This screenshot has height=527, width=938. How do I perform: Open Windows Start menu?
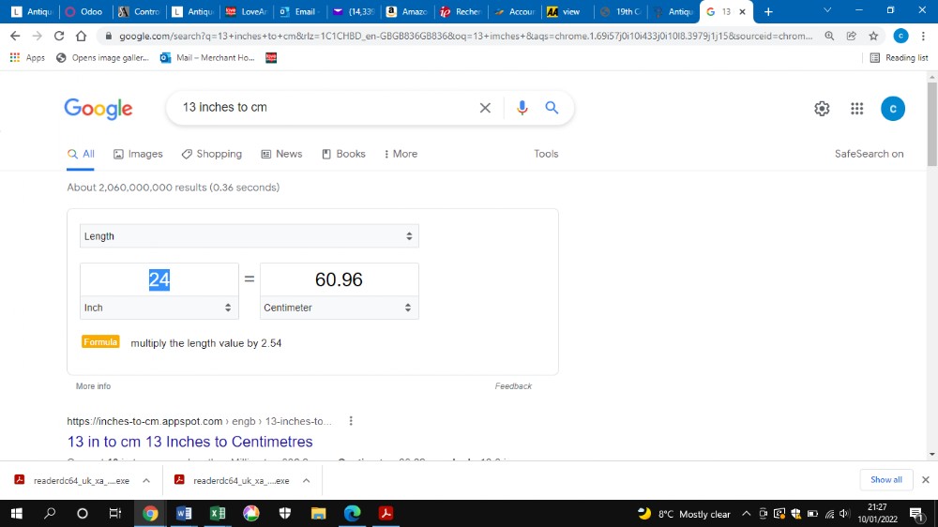click(x=16, y=513)
